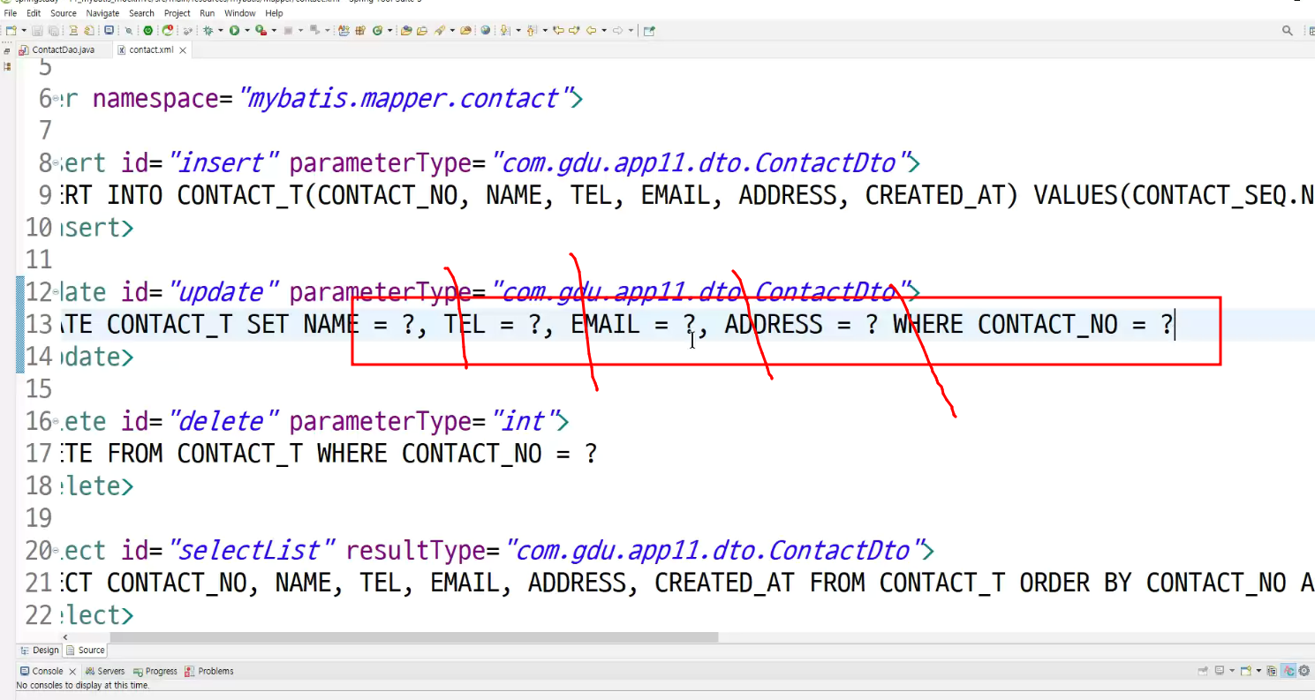Expand the Open Console dropdown arrow

coord(1258,671)
